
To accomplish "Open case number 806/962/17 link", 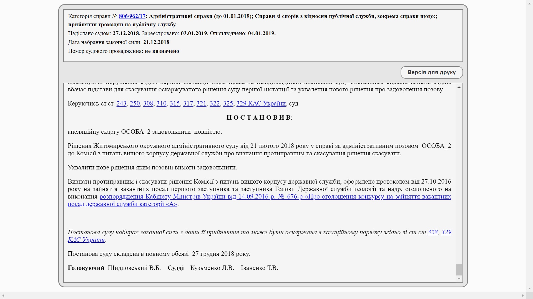I will [132, 16].
